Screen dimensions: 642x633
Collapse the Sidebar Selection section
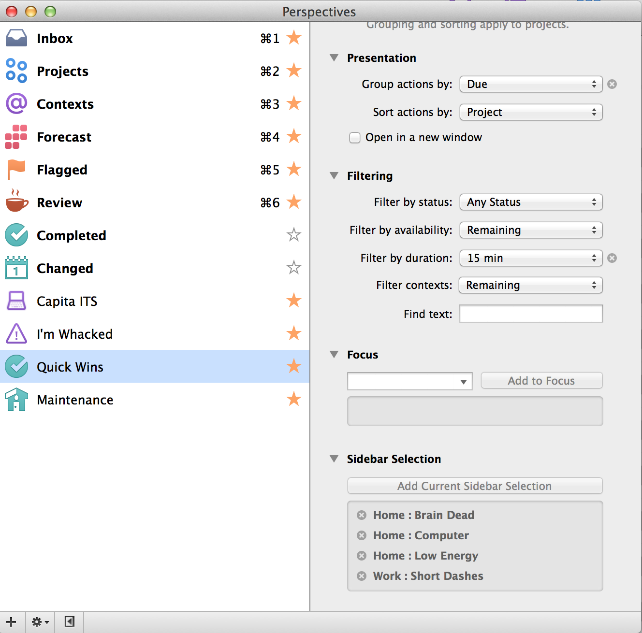(334, 459)
